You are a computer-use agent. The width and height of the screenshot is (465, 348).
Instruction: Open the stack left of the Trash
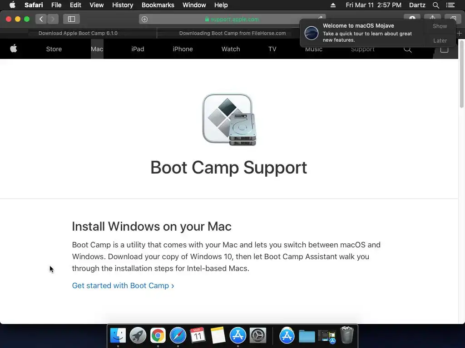click(326, 337)
